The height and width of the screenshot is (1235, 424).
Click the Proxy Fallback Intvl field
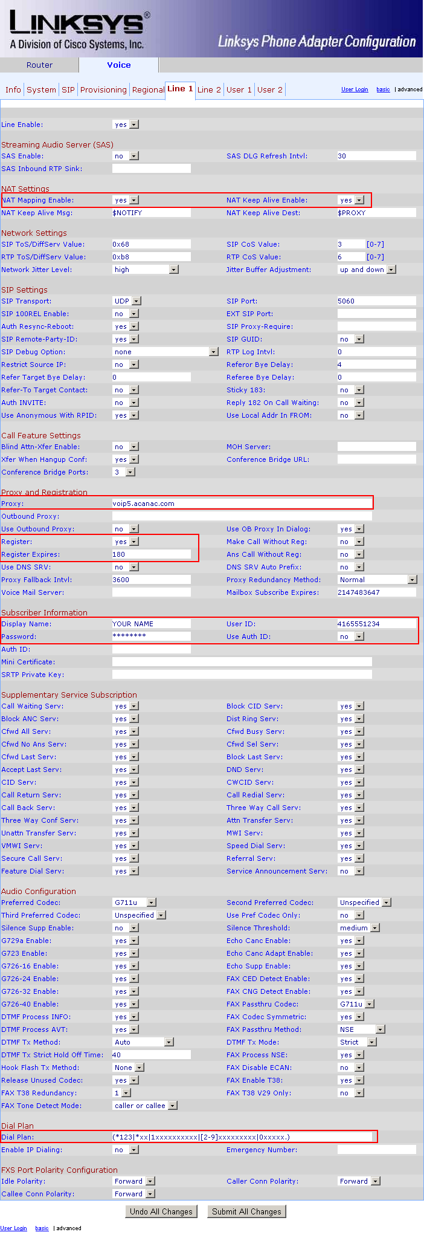(x=152, y=580)
